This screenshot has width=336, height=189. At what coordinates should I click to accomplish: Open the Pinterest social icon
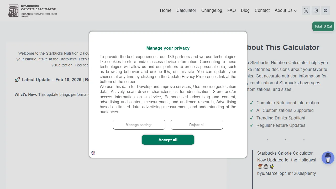[x=325, y=10]
